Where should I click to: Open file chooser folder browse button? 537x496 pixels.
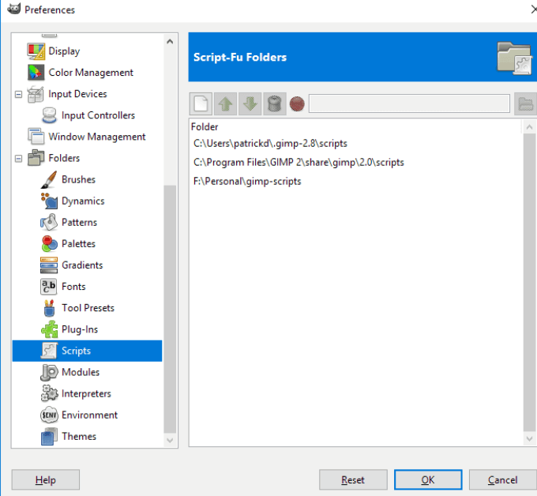[x=525, y=103]
